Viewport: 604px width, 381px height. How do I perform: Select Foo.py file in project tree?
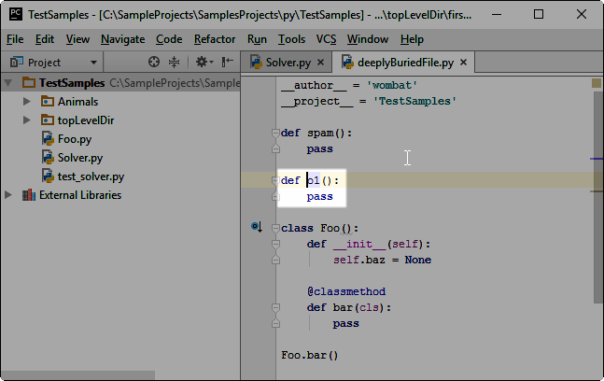(x=74, y=139)
